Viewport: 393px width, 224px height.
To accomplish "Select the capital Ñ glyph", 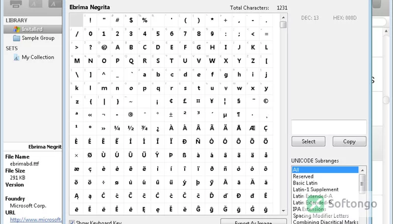I will (x=198, y=141).
